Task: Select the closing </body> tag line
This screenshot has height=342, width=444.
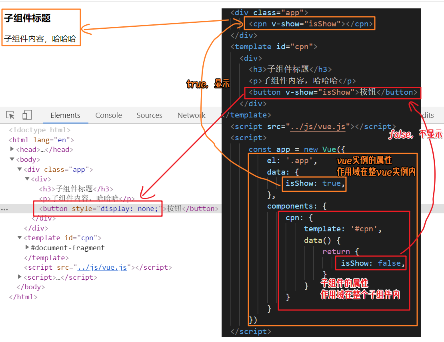Action: coord(30,287)
